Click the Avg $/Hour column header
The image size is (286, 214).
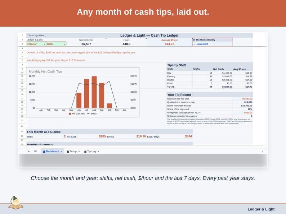point(240,69)
